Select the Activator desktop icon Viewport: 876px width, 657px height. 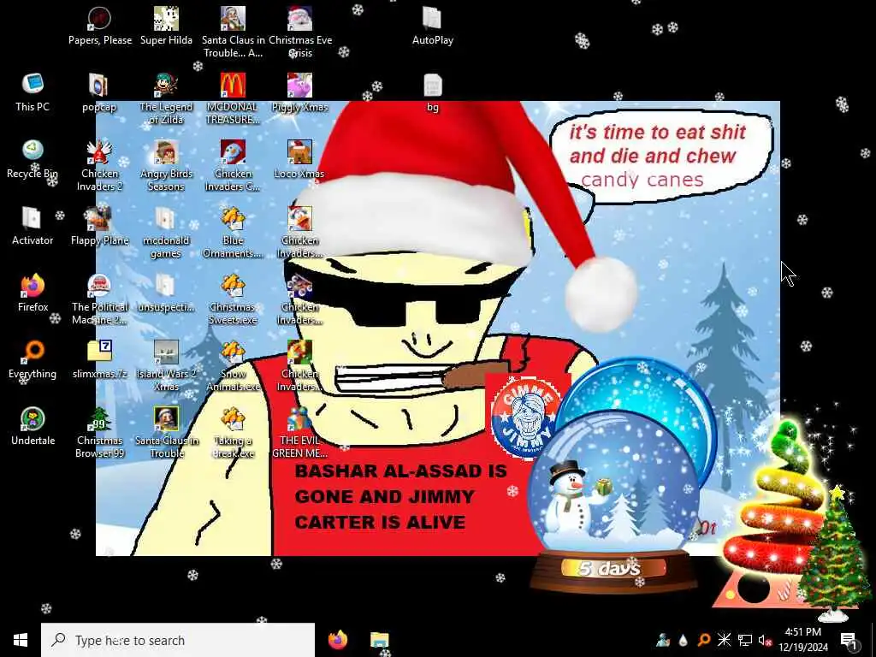[x=33, y=226]
